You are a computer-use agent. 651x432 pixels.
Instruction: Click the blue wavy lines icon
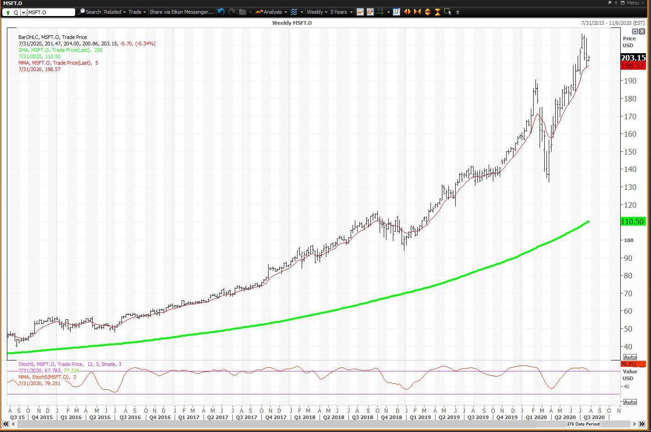coord(294,12)
